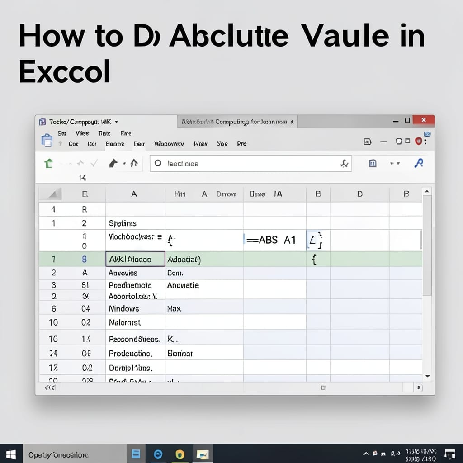This screenshot has height=463, width=463.
Task: Select the Beanre ribbon tab
Action: [x=115, y=144]
